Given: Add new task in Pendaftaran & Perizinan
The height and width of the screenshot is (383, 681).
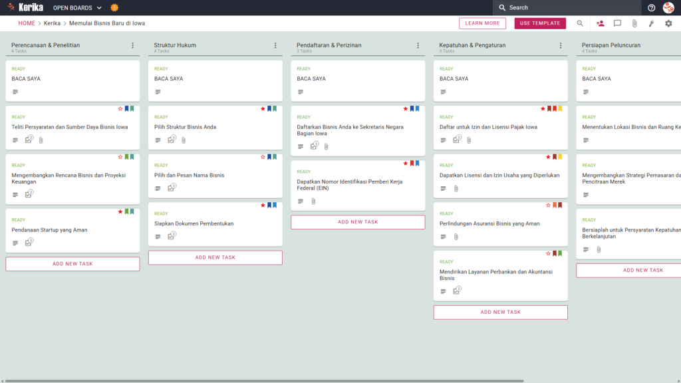Looking at the screenshot, I should coord(358,222).
